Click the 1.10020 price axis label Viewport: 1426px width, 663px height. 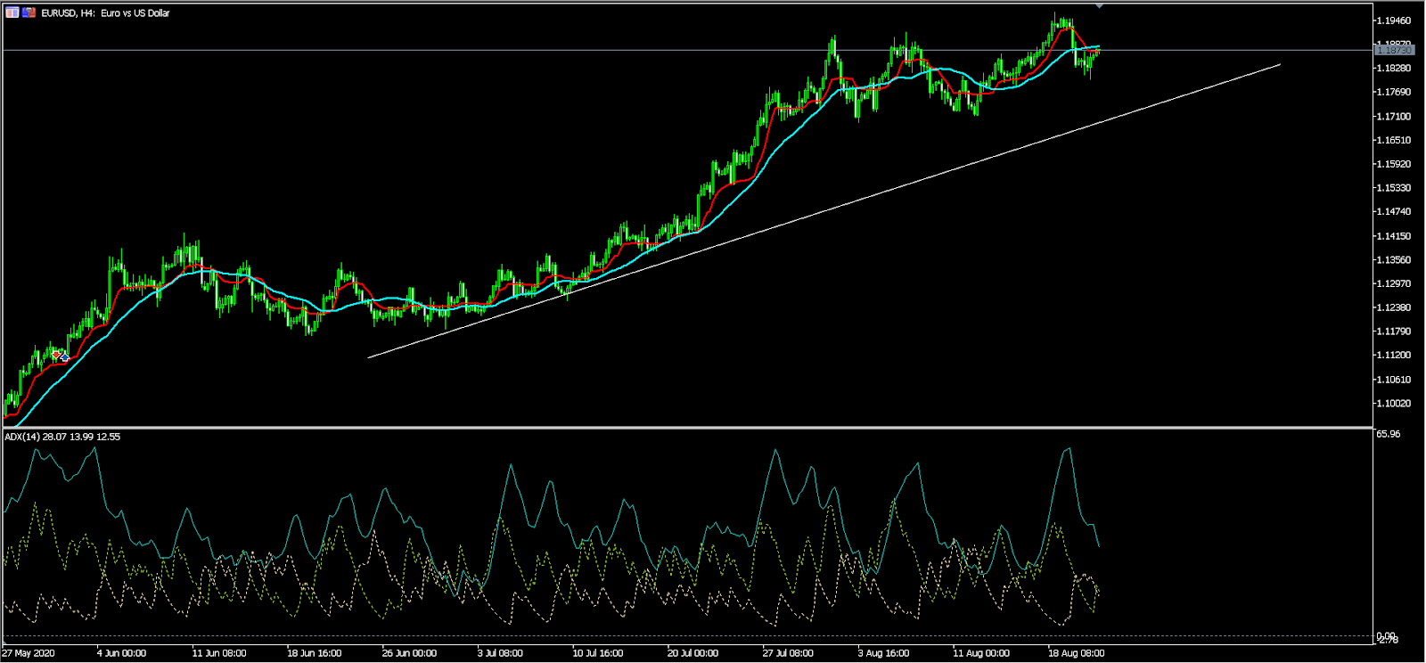click(x=1394, y=403)
